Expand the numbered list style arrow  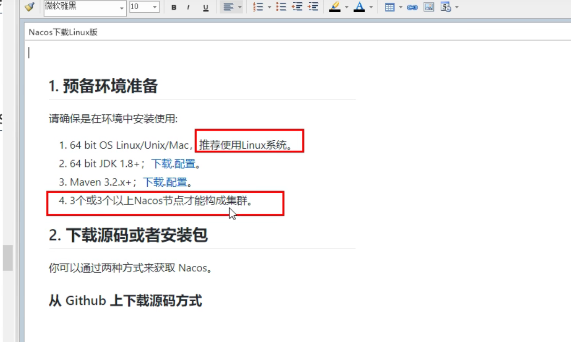point(269,8)
